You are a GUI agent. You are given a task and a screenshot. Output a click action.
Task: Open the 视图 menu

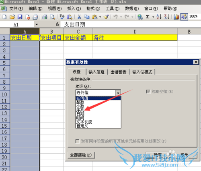[x=55, y=9]
